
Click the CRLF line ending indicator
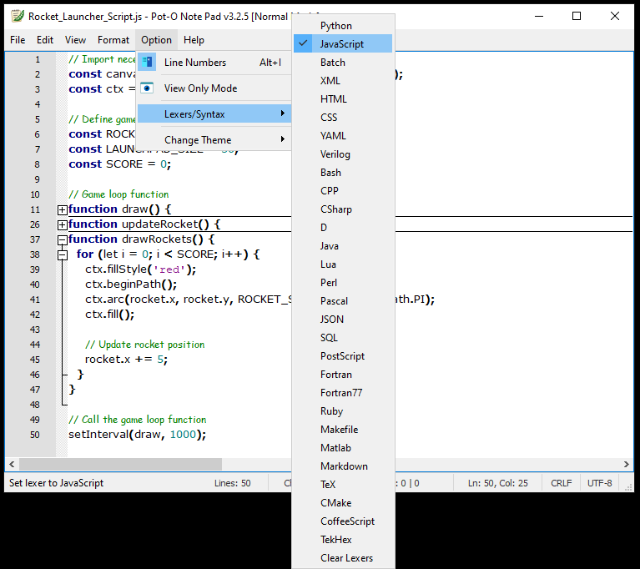(562, 483)
